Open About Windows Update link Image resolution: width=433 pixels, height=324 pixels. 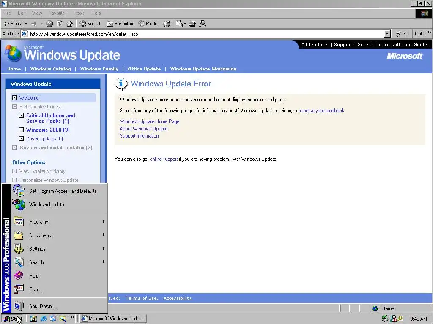point(144,129)
